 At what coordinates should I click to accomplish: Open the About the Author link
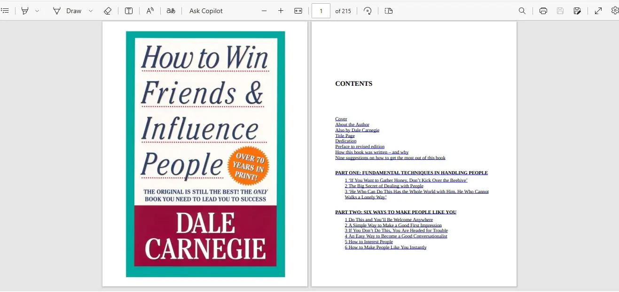click(x=352, y=125)
